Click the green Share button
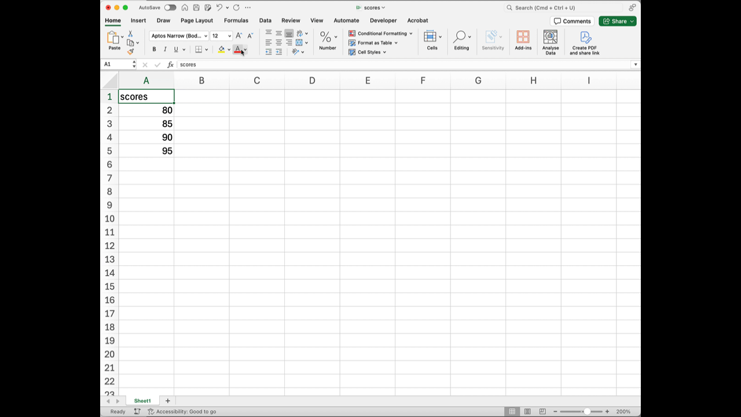The width and height of the screenshot is (741, 417). click(x=617, y=21)
